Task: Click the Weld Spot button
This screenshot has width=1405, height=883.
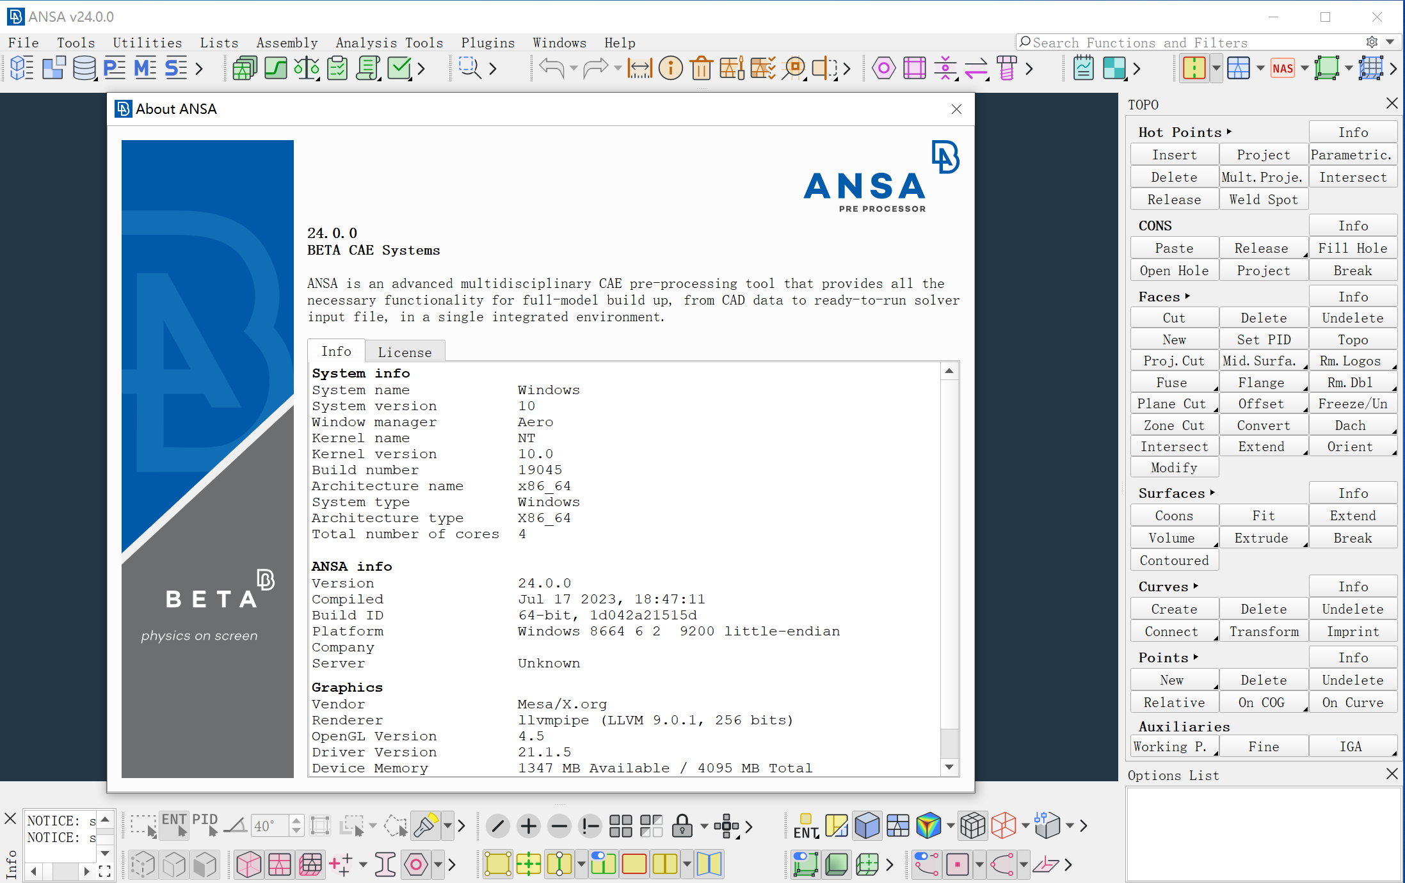Action: pyautogui.click(x=1264, y=200)
